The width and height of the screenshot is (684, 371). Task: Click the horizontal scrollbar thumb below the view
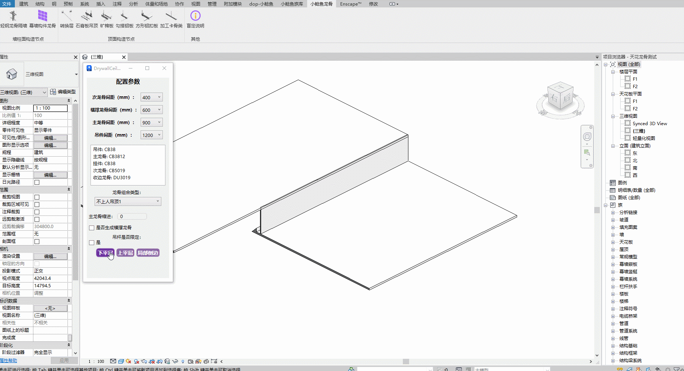point(406,361)
